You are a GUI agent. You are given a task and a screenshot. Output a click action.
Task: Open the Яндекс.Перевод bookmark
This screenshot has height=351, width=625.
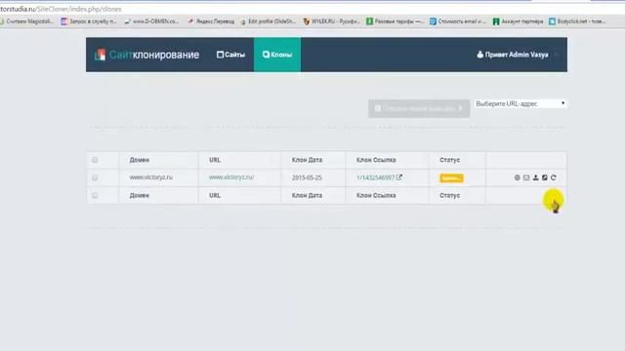(x=211, y=21)
